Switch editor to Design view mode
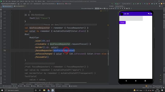The image size is (165, 92). point(106,8)
